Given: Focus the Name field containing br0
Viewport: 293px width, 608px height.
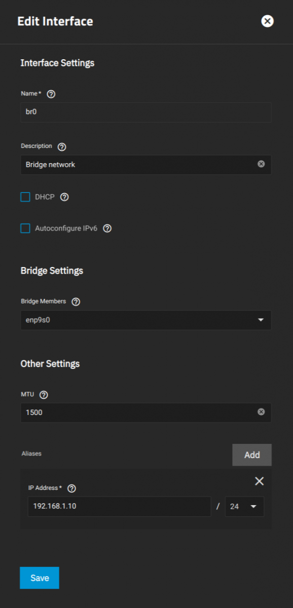Looking at the screenshot, I should tap(146, 112).
